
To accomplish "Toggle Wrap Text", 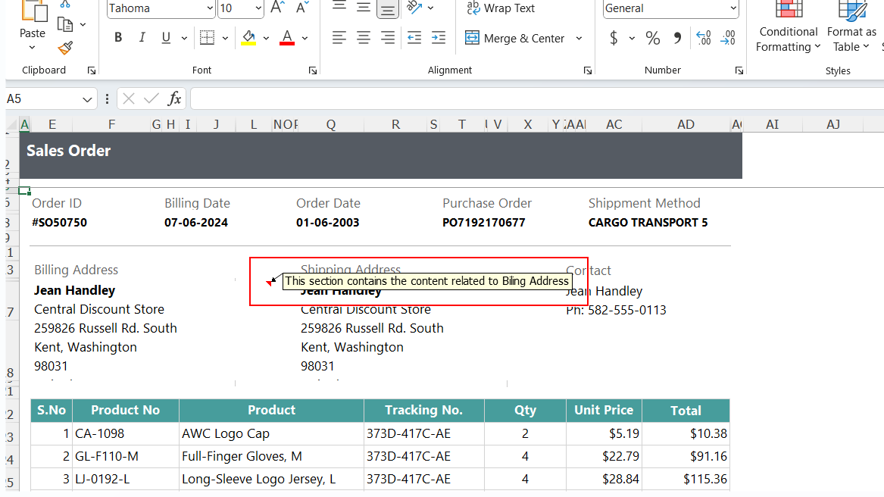I will click(x=501, y=8).
